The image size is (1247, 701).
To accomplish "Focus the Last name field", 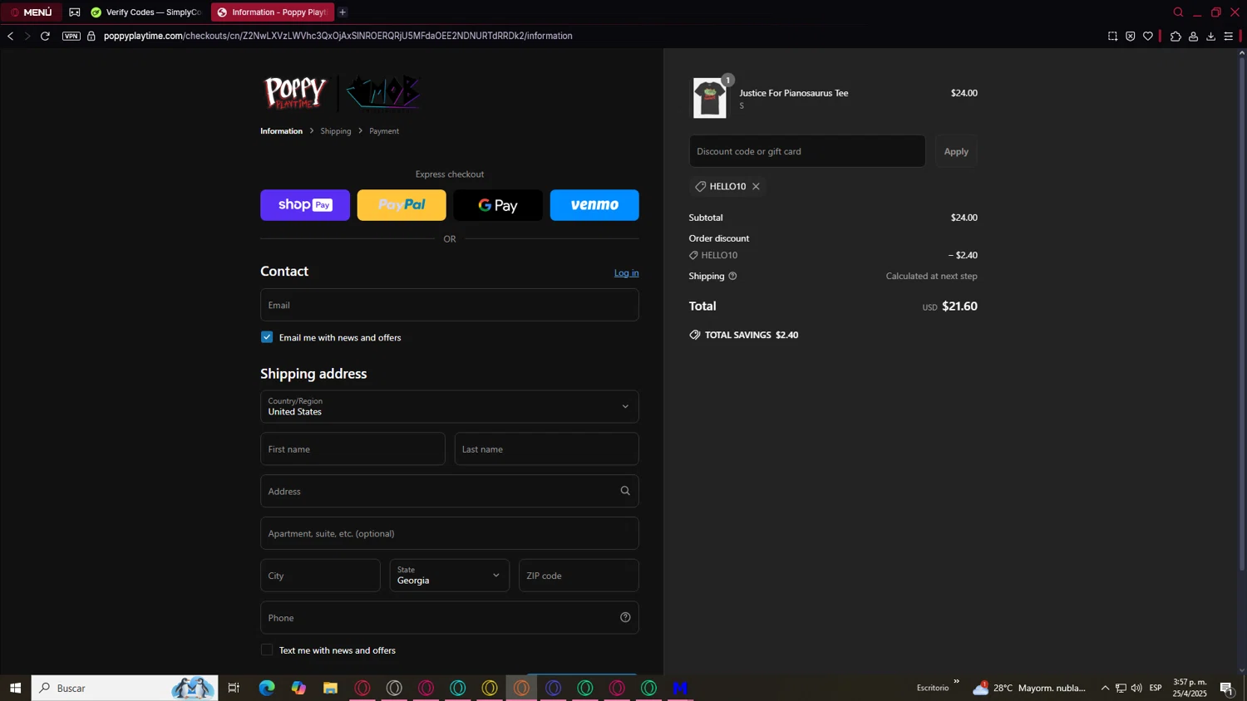I will click(x=547, y=449).
